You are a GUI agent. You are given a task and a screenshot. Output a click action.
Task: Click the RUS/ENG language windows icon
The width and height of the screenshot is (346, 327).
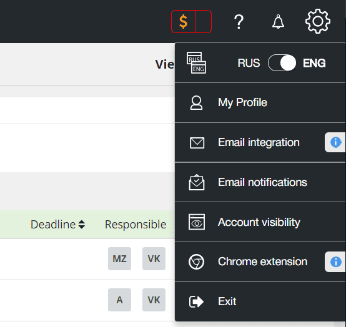pos(196,63)
